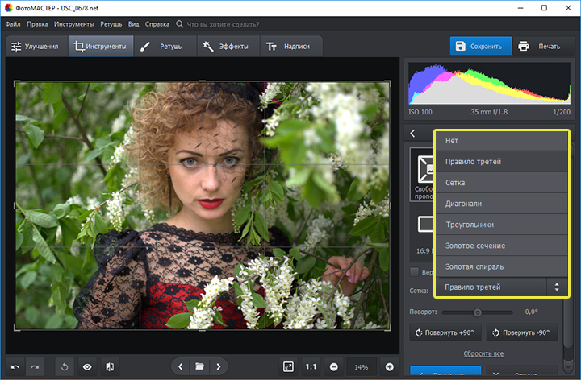Click the Сбросить все link
Screen dimensions: 581x380
(483, 353)
